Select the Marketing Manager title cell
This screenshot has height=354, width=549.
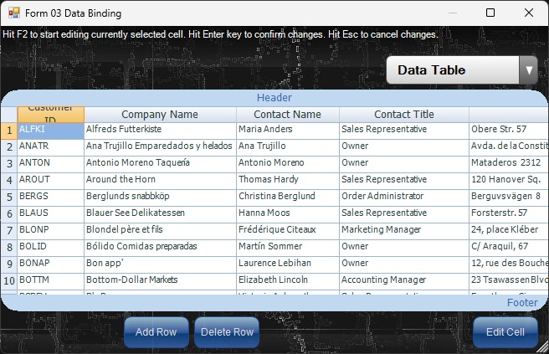[x=403, y=230]
